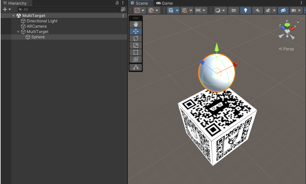The height and width of the screenshot is (184, 306).
Task: Open the scene effects dropdown arrow
Action: tap(274, 10)
